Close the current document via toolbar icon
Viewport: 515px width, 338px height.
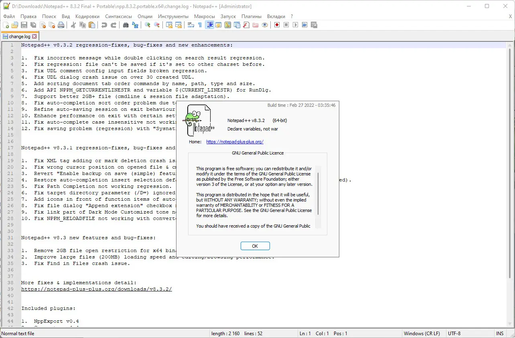43,25
